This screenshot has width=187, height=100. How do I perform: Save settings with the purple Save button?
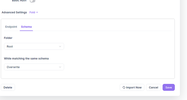[x=169, y=87]
